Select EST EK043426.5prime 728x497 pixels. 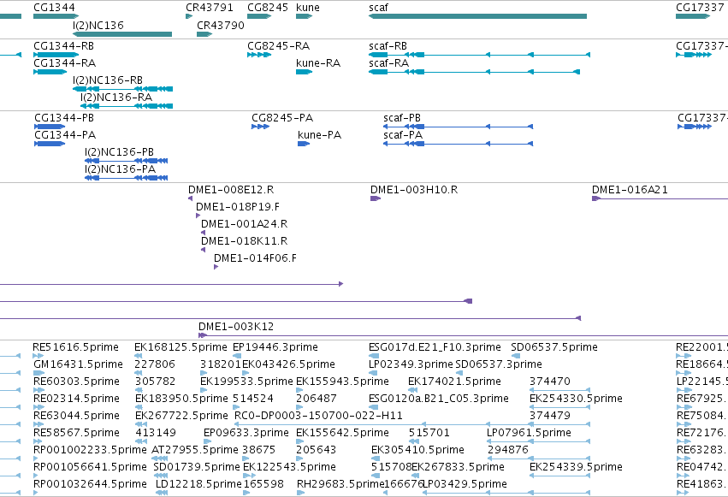(246, 373)
